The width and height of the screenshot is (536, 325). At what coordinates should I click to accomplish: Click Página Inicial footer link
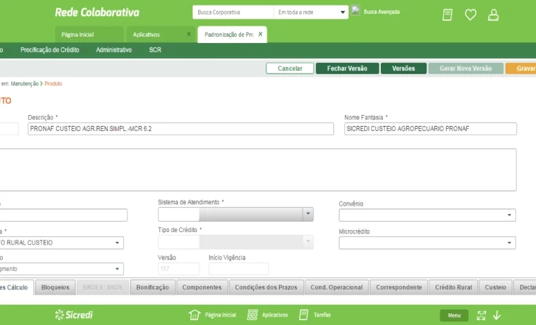(220, 315)
